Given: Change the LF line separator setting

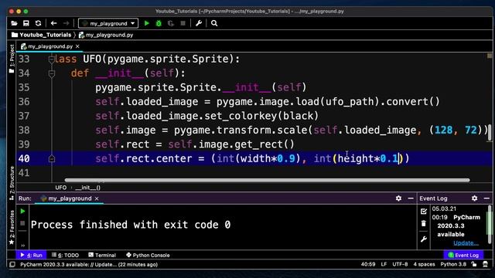Looking at the screenshot, I should tap(384, 264).
